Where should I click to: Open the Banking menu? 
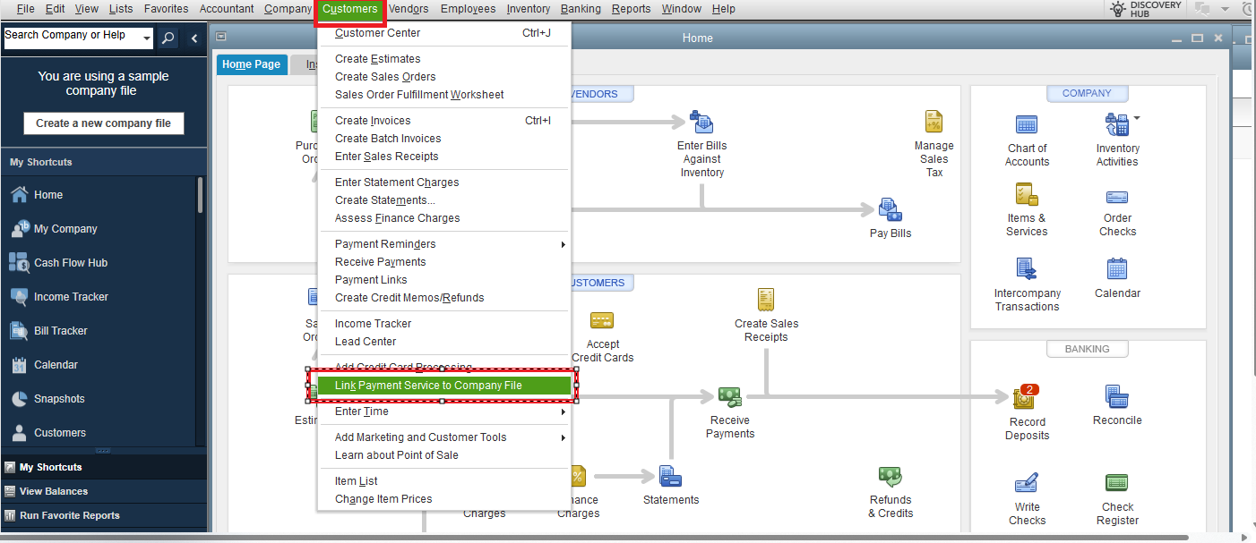(x=581, y=9)
